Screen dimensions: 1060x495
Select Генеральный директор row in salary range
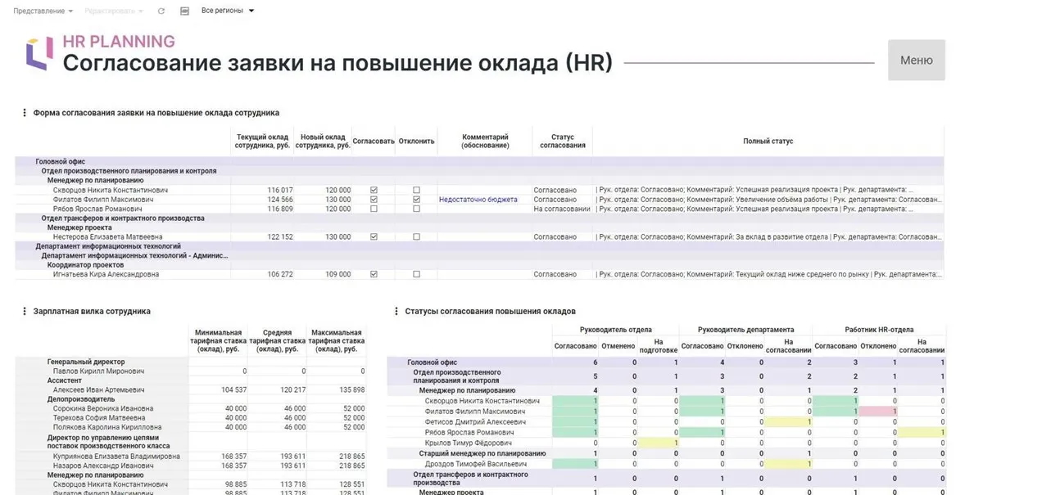(x=190, y=362)
